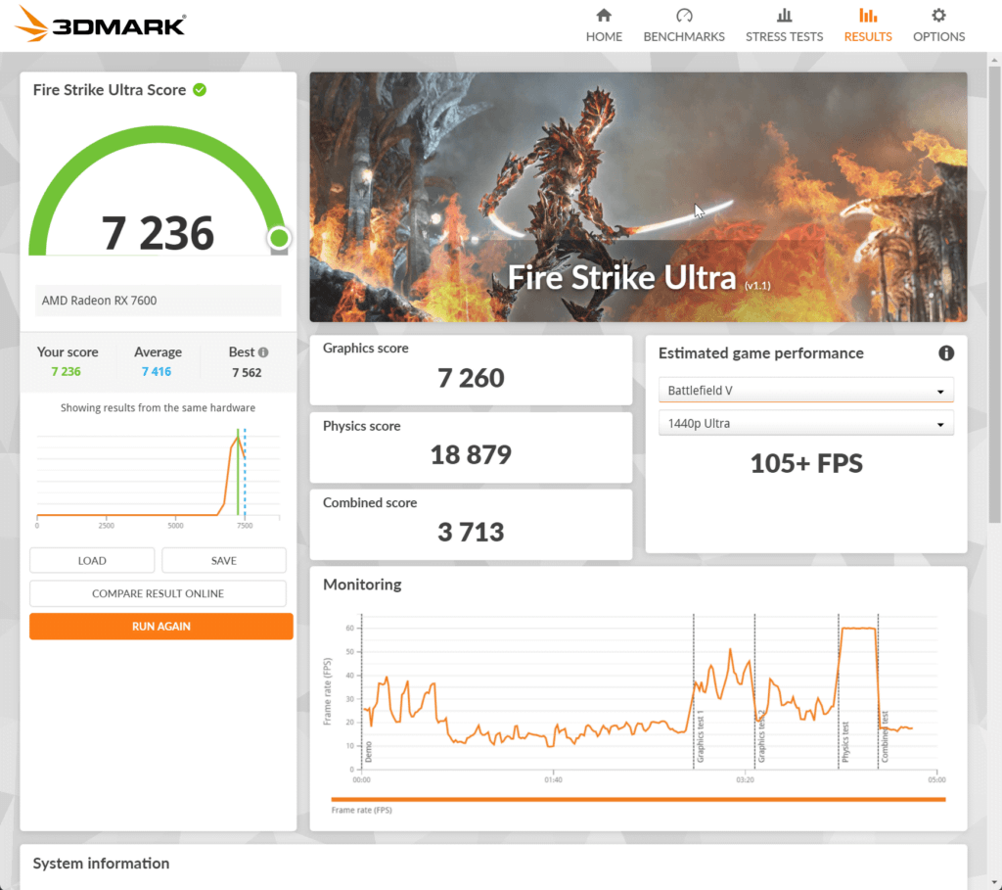Screen dimensions: 1002x890
Task: Click the info icon next to Best
Action: (263, 352)
